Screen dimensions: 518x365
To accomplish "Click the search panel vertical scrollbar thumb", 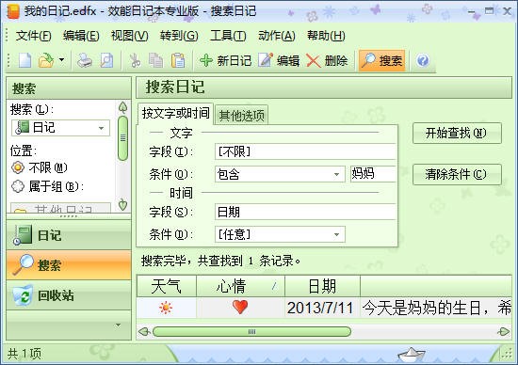I will [122, 138].
